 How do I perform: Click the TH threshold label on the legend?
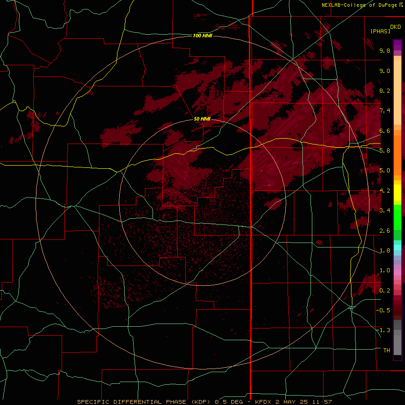click(387, 351)
